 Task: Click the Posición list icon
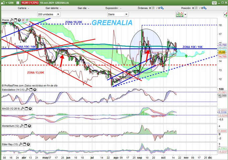(x=196, y=8)
